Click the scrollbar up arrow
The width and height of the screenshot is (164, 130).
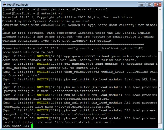tap(160, 9)
